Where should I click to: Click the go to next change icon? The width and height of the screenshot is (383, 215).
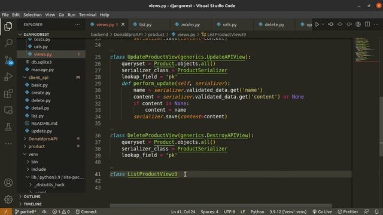[x=349, y=24]
